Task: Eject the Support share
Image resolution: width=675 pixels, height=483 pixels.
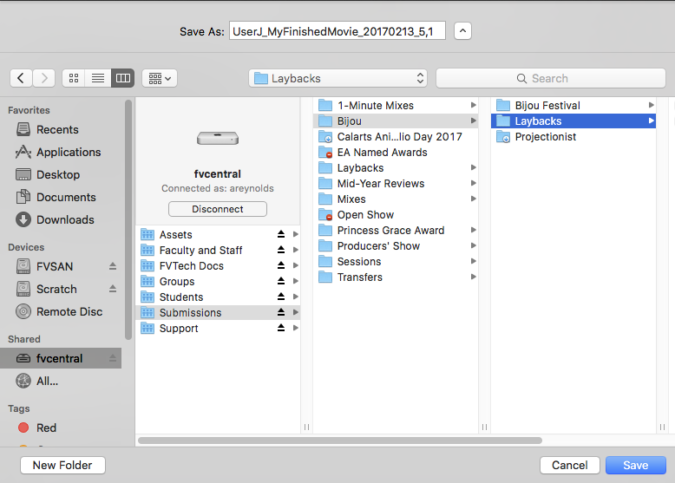Action: tap(281, 328)
